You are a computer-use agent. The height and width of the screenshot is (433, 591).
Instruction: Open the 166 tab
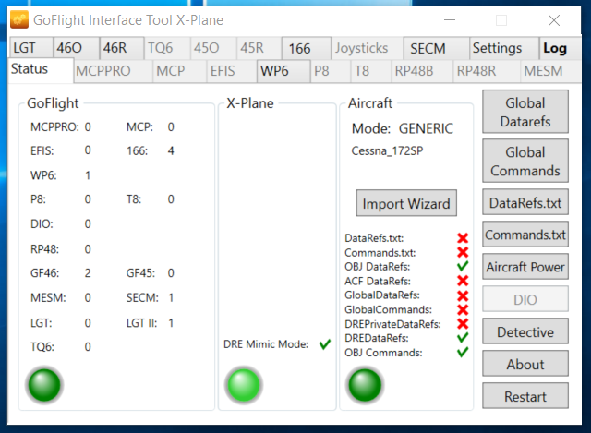pyautogui.click(x=307, y=48)
